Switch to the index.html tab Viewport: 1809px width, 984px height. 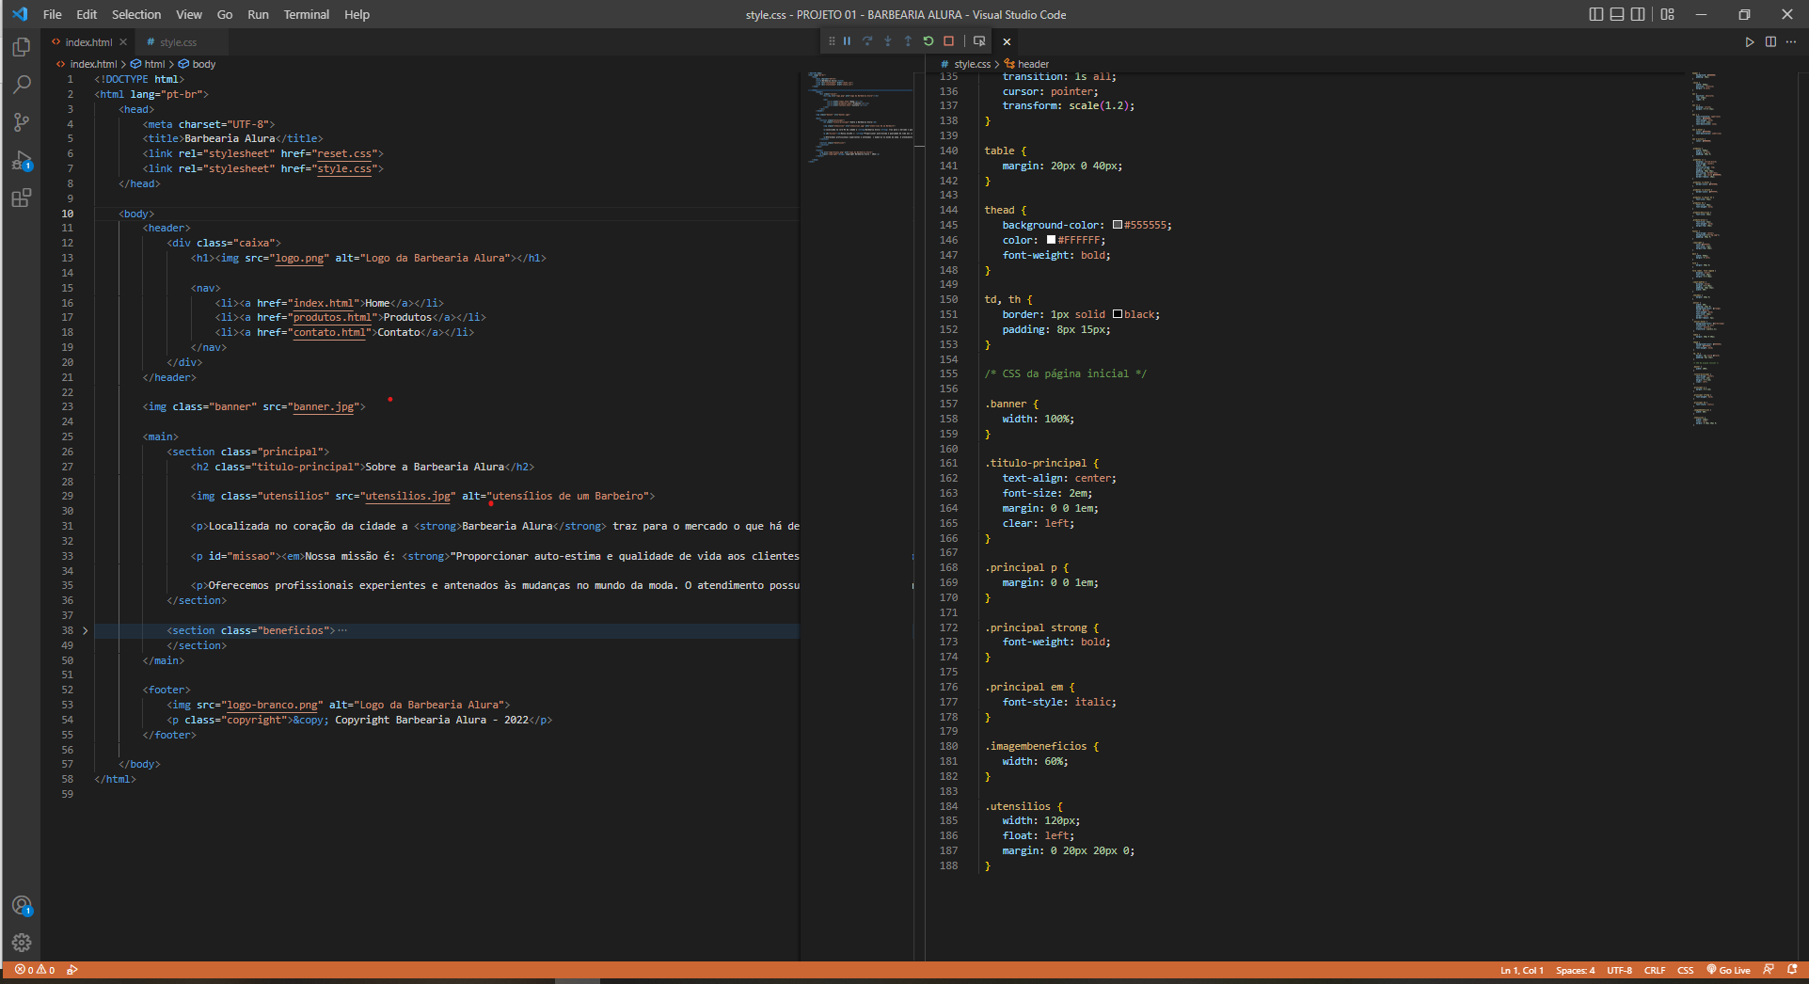coord(88,42)
